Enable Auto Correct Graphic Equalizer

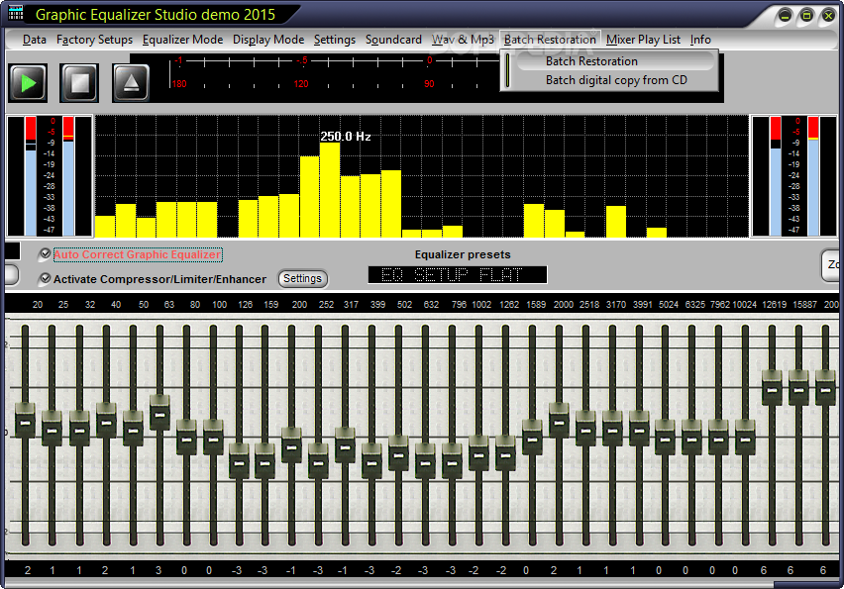(x=45, y=254)
